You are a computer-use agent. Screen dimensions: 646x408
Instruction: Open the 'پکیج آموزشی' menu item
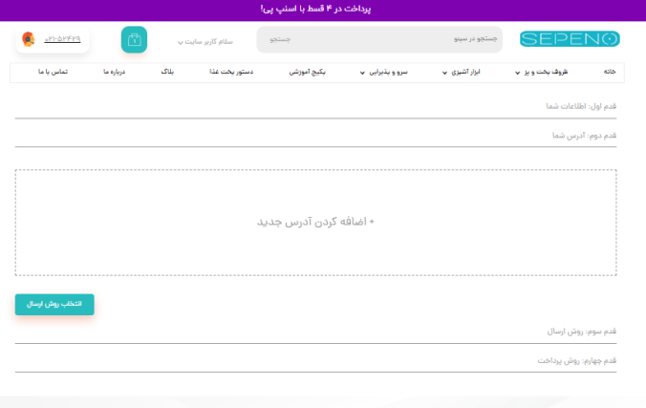click(308, 72)
